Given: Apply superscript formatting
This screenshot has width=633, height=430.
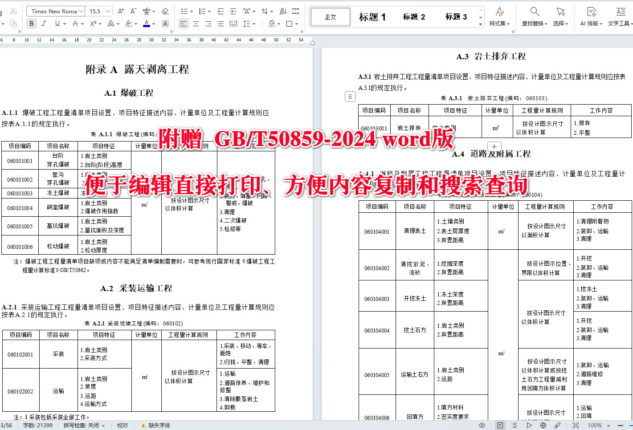Looking at the screenshot, I should 93,23.
